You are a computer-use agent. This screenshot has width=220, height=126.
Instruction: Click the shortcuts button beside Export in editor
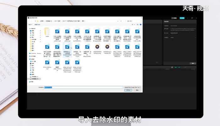point(174,18)
